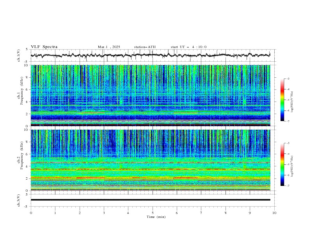Click the "-7" tick of upper colorbar
The height and width of the screenshot is (239, 309).
pos(288,121)
